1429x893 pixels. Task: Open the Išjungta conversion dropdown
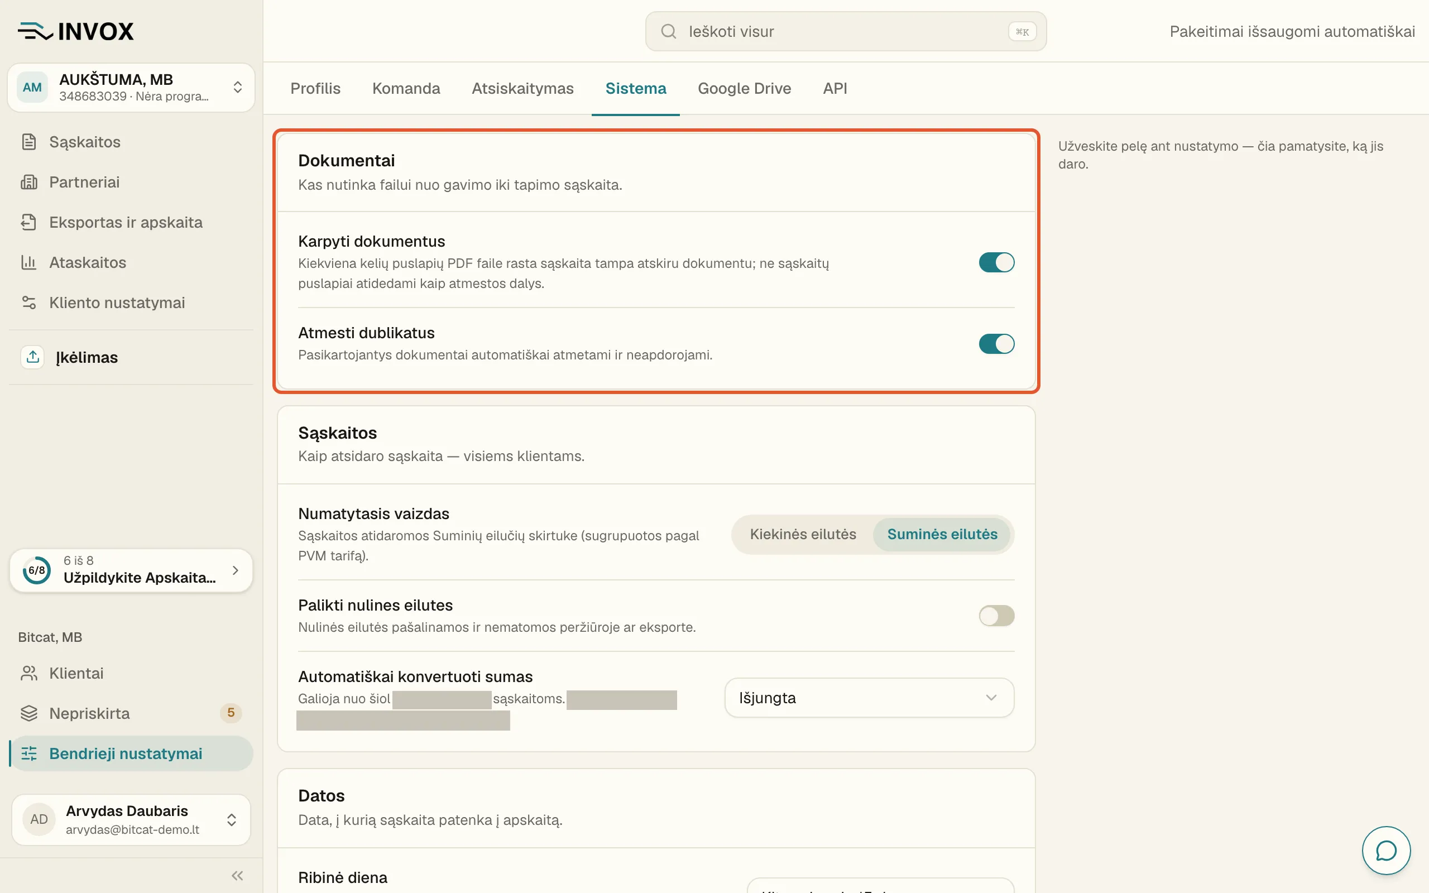tap(869, 698)
